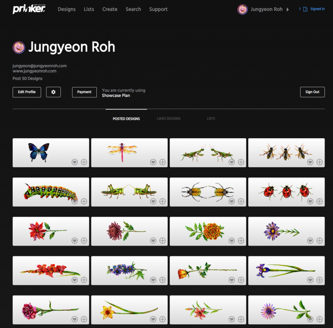Open the caterpillar design thumbnail
Viewport: 333px width, 328px height.
tap(51, 192)
